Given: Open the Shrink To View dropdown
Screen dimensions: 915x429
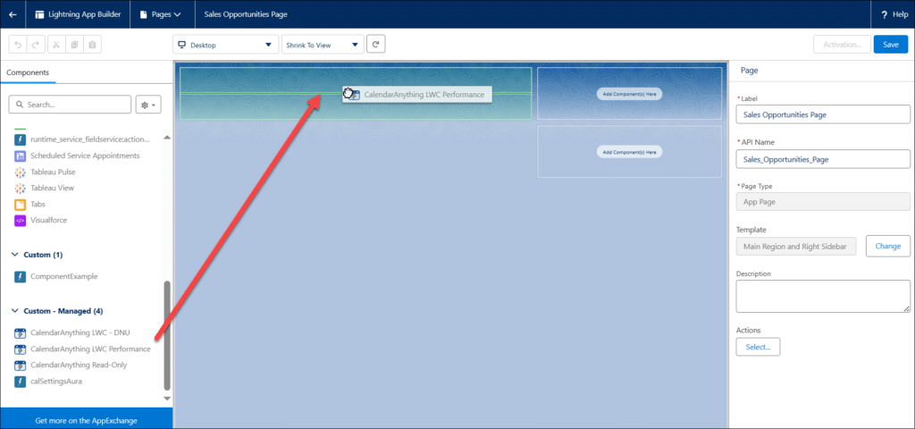Looking at the screenshot, I should tap(323, 45).
